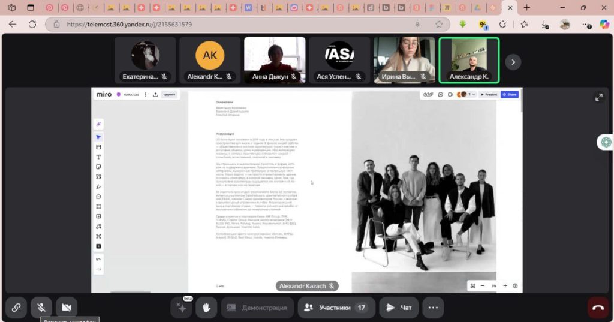The height and width of the screenshot is (322, 614).
Task: Raise hand in the meeting
Action: coord(206,308)
